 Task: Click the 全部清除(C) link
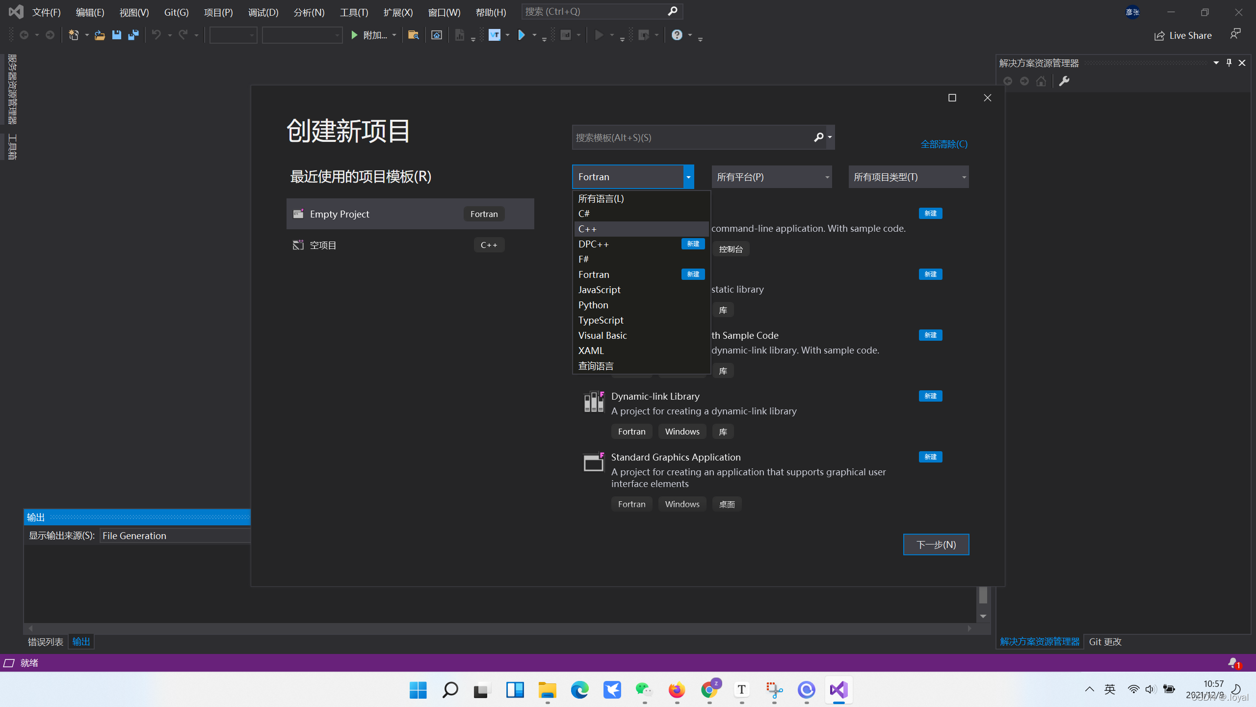point(943,144)
